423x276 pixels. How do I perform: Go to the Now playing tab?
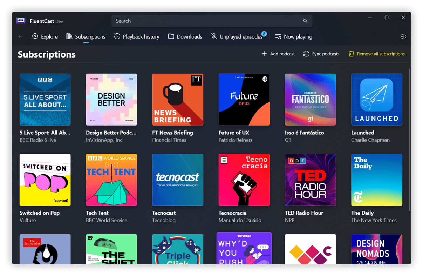click(293, 36)
